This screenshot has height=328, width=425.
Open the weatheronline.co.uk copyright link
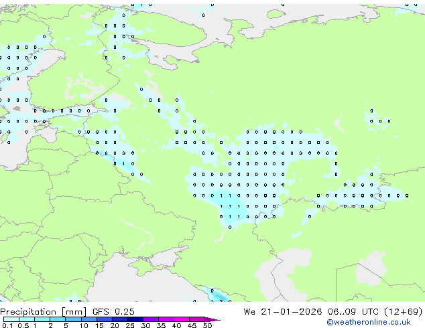click(x=368, y=322)
